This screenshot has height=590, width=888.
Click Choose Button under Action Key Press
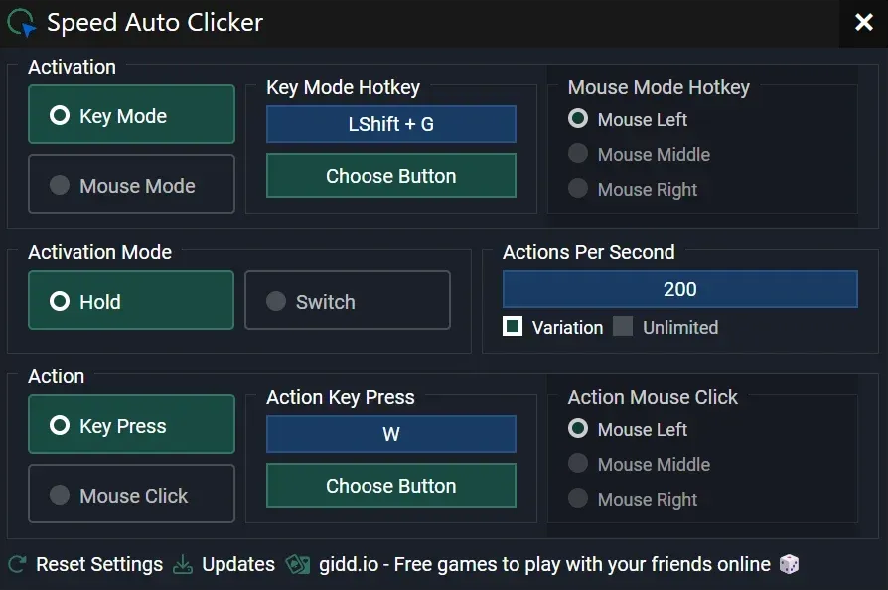tap(391, 486)
